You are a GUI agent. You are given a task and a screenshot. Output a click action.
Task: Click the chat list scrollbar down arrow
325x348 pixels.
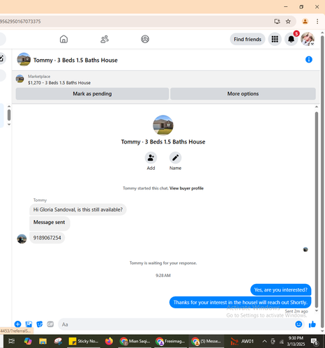pyautogui.click(x=9, y=125)
